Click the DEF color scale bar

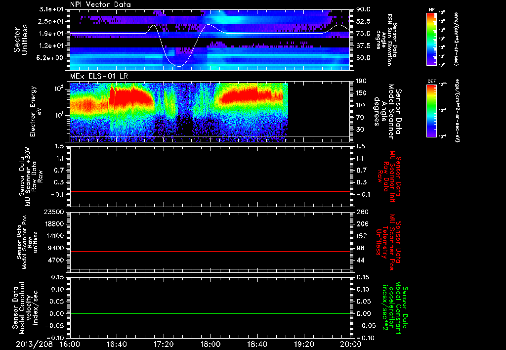click(431, 111)
